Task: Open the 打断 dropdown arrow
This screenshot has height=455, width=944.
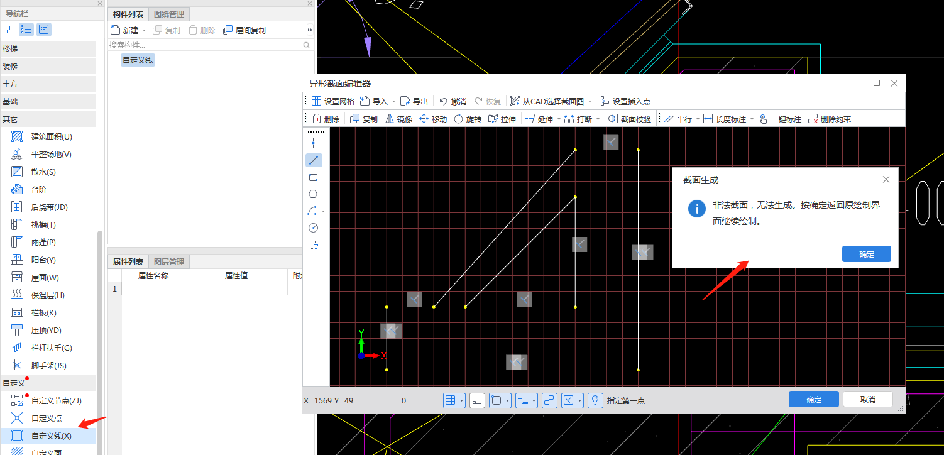Action: point(597,119)
